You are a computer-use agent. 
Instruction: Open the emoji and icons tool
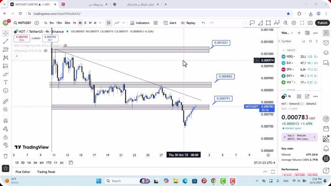point(6,91)
